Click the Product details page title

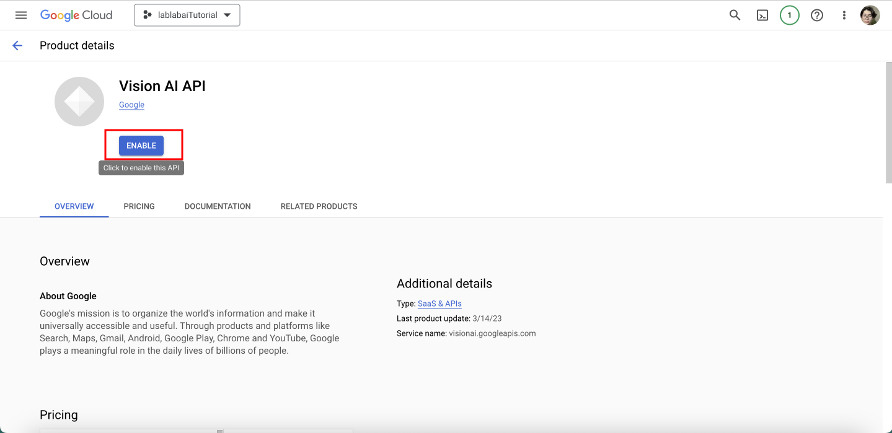(x=77, y=45)
